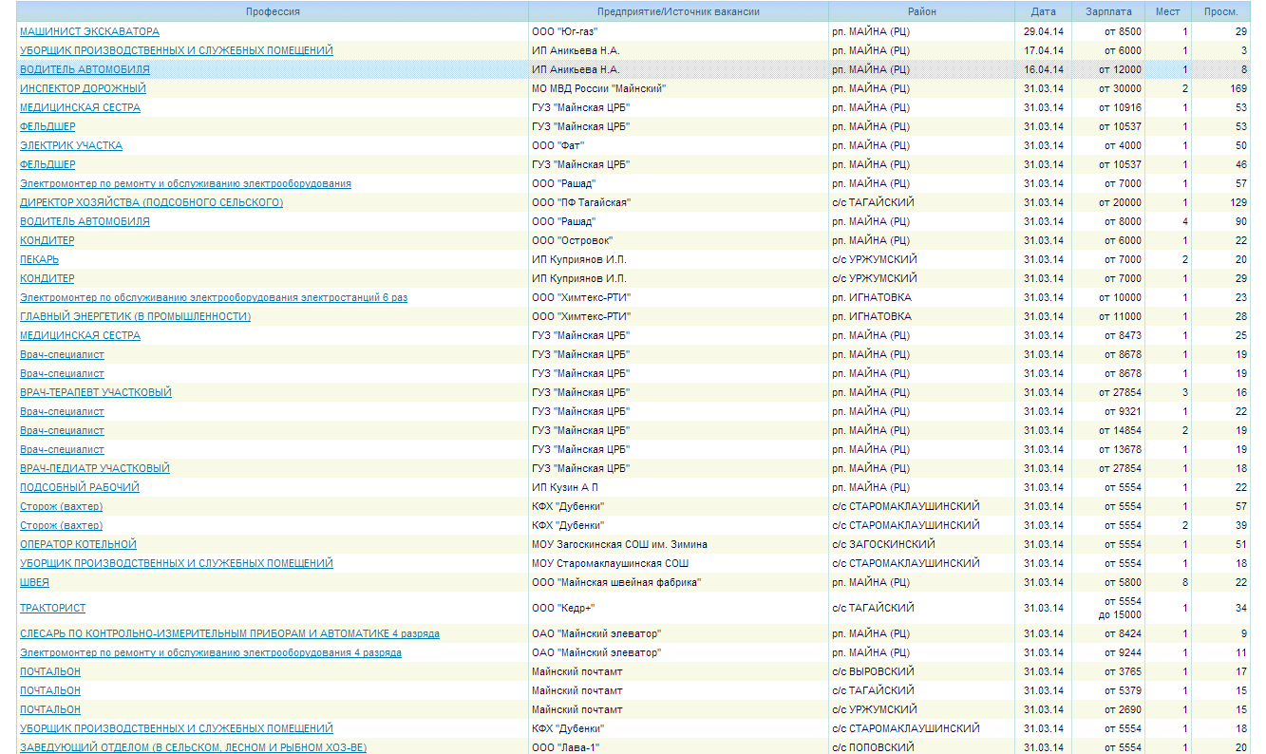Open Сторож (вахтер) vacancy with 57 views

coord(61,506)
